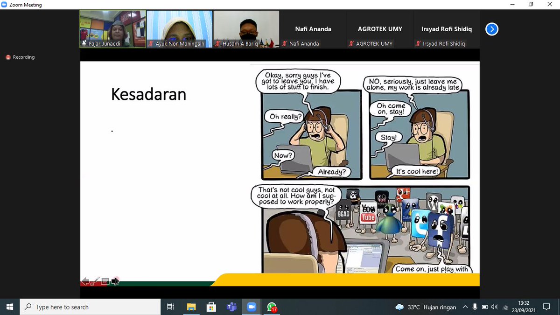Click the muted mic icon beside Nafi Ananda
Screen dimensions: 560x315
coord(284,43)
